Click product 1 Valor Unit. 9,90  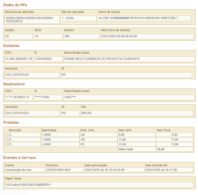[x=136, y=135]
